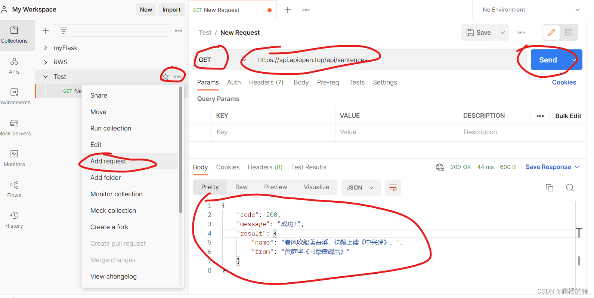This screenshot has height=298, width=594.
Task: Open more actions next to Save button
Action: (521, 33)
